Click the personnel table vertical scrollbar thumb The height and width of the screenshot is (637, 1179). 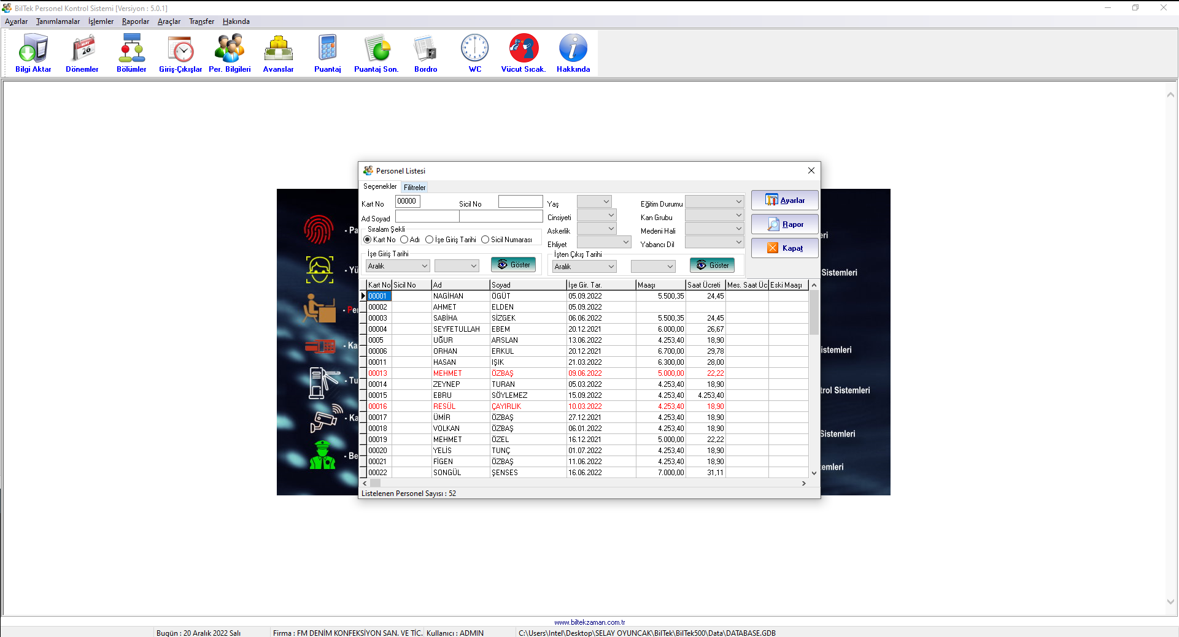pos(814,313)
